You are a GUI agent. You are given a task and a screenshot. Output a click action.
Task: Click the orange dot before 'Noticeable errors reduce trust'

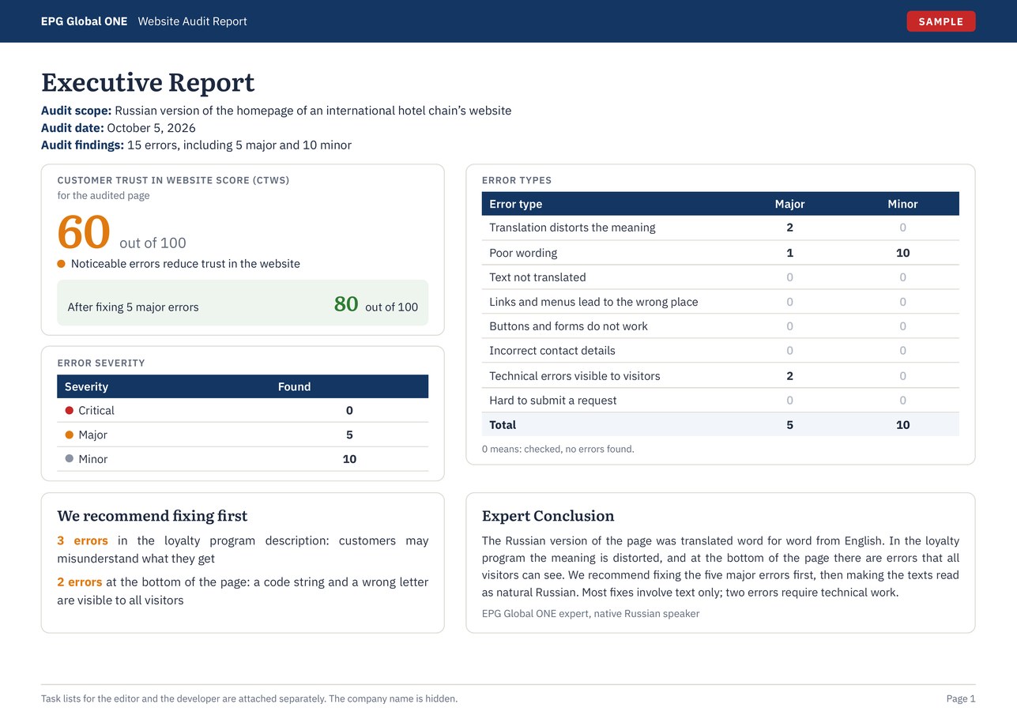61,264
